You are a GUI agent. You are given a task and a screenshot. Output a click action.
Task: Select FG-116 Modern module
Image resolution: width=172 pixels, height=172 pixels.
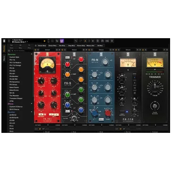pos(15,63)
